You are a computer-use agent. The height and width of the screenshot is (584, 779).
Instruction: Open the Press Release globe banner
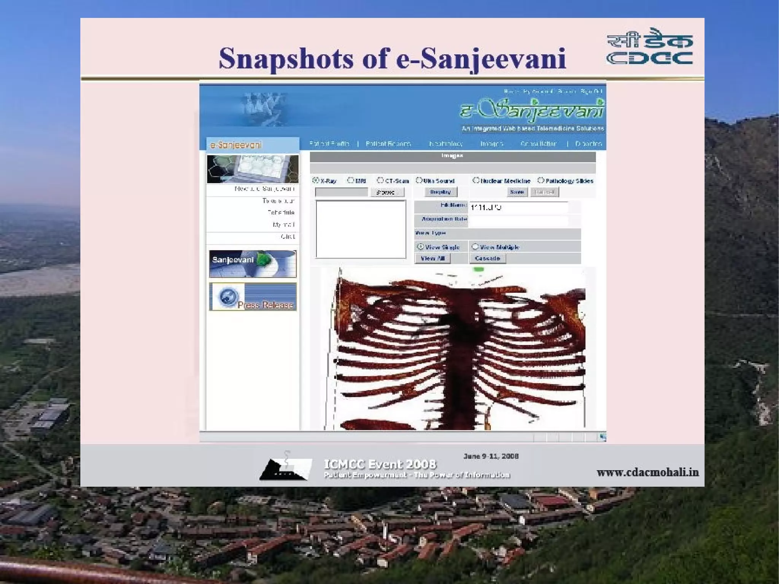pyautogui.click(x=253, y=297)
